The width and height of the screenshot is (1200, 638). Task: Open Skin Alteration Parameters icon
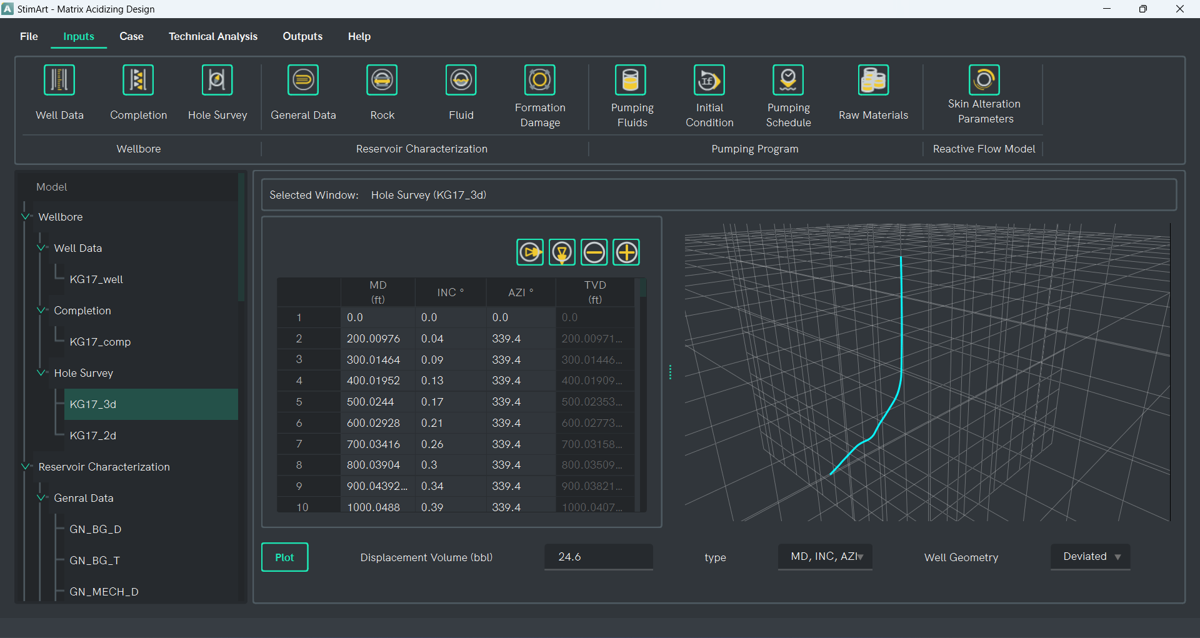[x=984, y=80]
